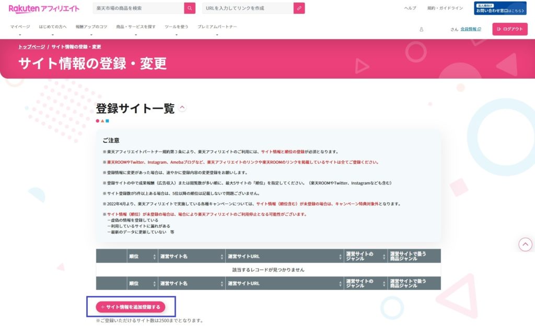
Task: Click the ログアウト button
Action: click(509, 29)
